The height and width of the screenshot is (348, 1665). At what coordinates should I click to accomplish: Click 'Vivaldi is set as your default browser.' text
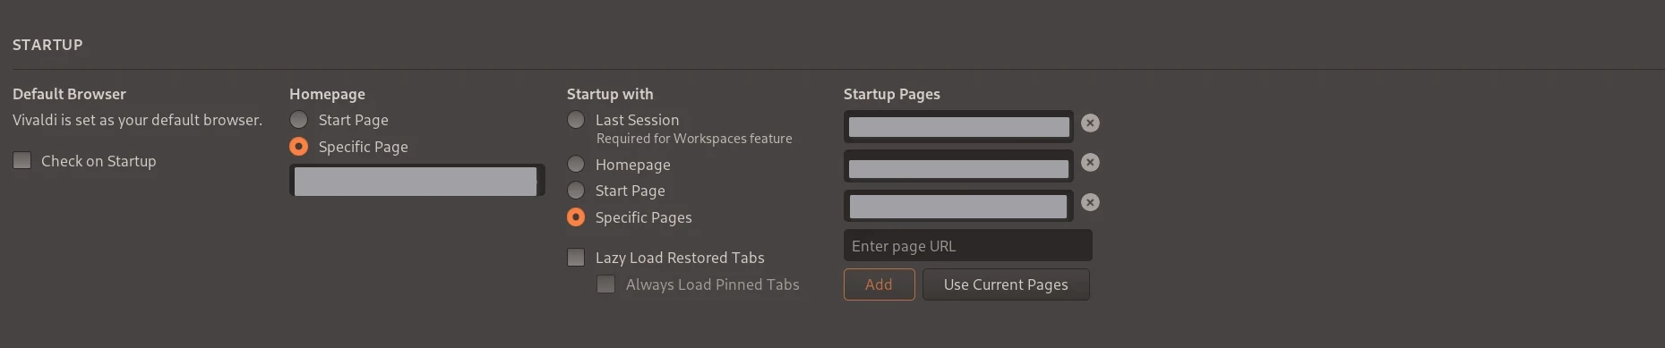coord(138,120)
